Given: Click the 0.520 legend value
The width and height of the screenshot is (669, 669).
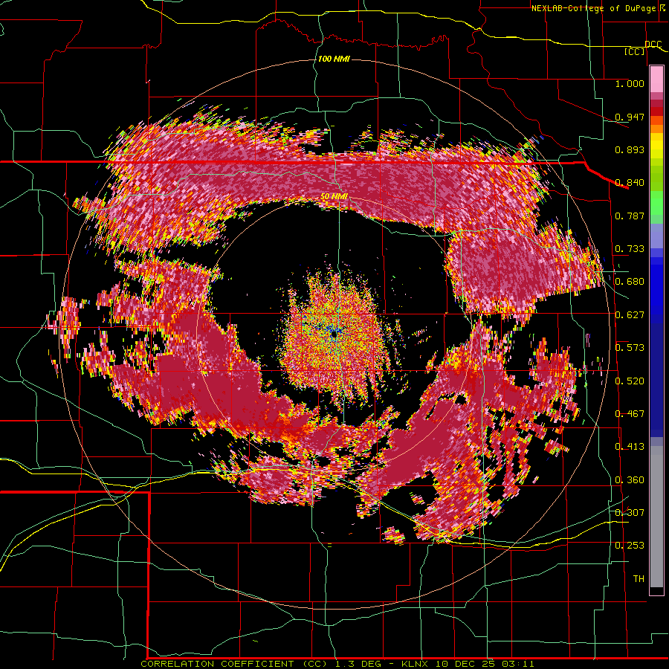Looking at the screenshot, I should tap(630, 381).
